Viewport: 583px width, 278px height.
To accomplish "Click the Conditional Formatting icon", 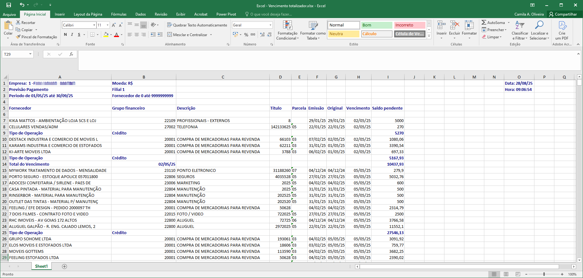I will click(287, 26).
